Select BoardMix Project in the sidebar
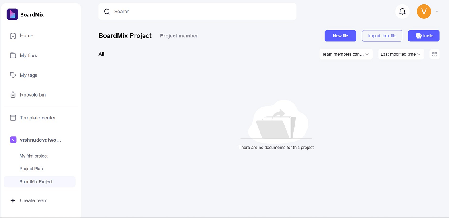The height and width of the screenshot is (218, 449). click(x=40, y=182)
